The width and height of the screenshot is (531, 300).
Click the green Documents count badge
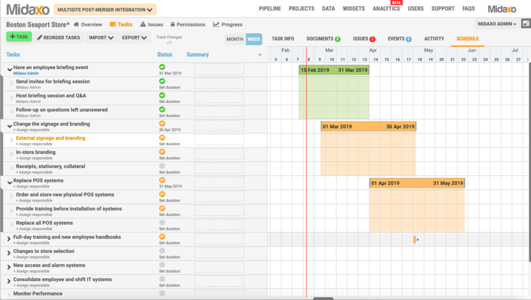click(x=338, y=39)
